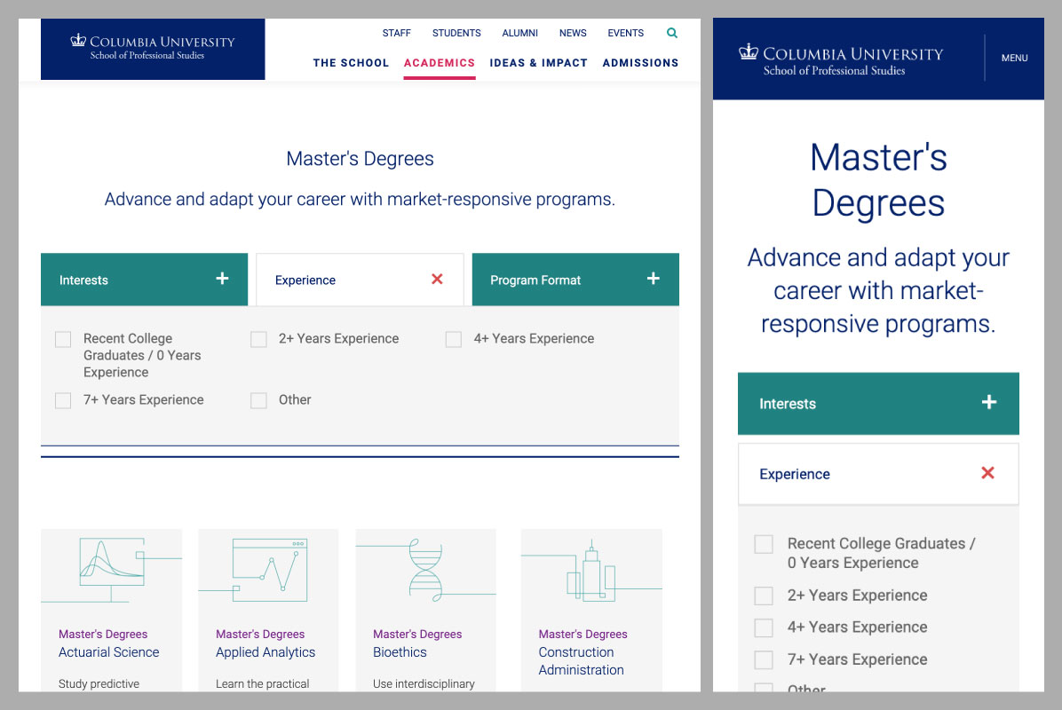Click the plus icon on mobile Interests filter
The image size is (1062, 710).
(x=989, y=403)
